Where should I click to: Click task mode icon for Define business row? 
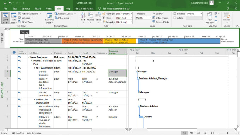(x=19, y=71)
